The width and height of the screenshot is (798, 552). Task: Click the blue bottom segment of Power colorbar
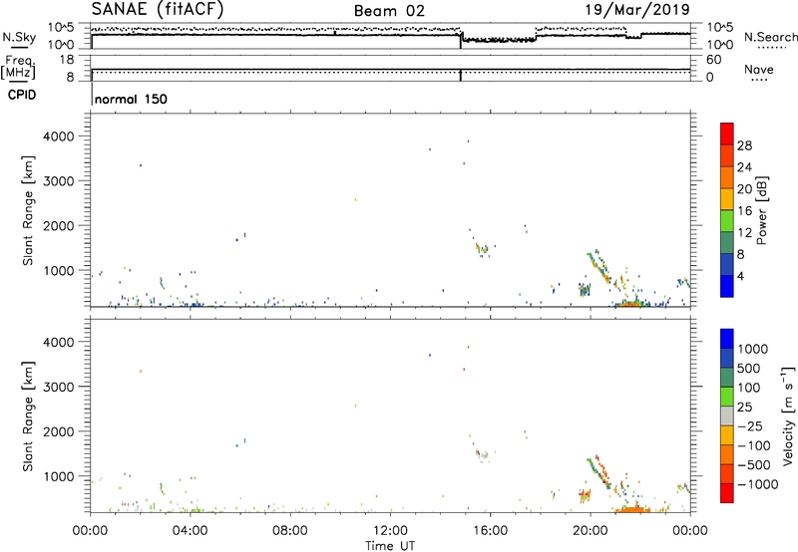[727, 286]
